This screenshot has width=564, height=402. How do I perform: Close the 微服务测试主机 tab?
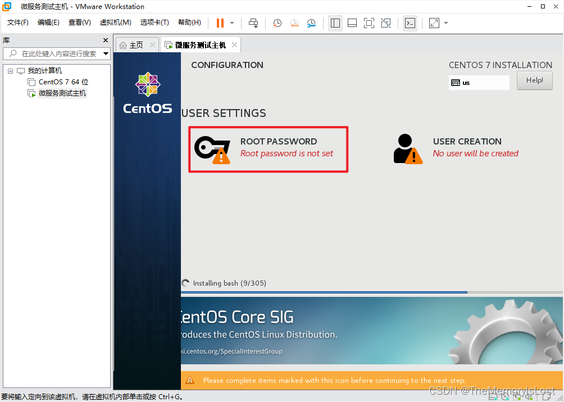pyautogui.click(x=234, y=45)
